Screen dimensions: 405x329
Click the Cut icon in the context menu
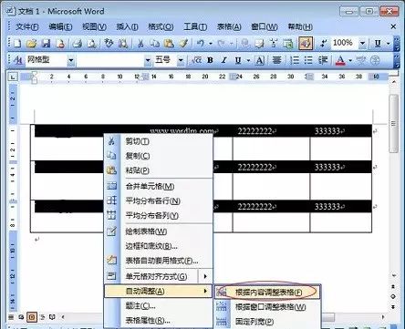[x=111, y=141]
